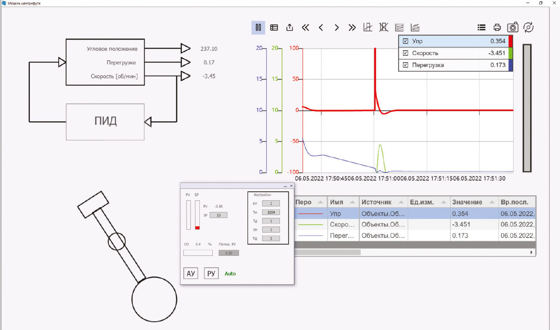This screenshot has height=330, width=560.
Task: Click the grey vertical bar right of the chart
Action: [x=527, y=108]
